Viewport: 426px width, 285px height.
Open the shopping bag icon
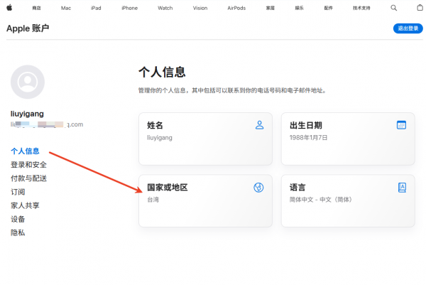pos(420,8)
